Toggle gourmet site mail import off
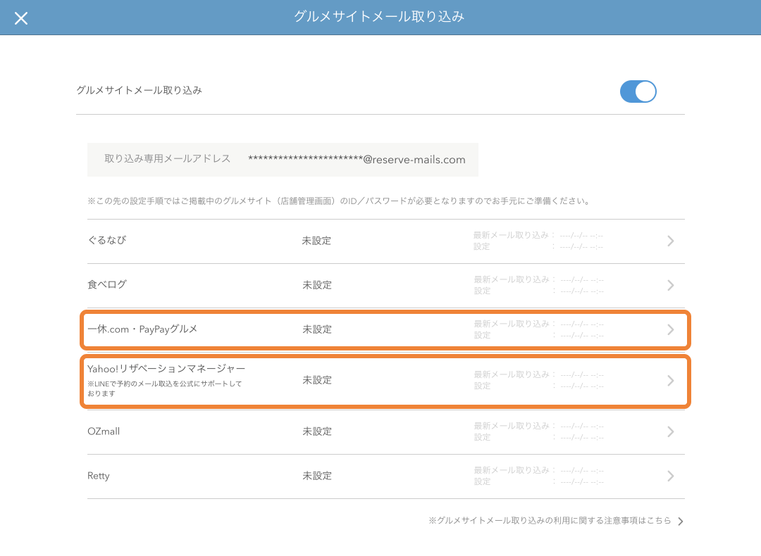This screenshot has width=761, height=556. [638, 91]
